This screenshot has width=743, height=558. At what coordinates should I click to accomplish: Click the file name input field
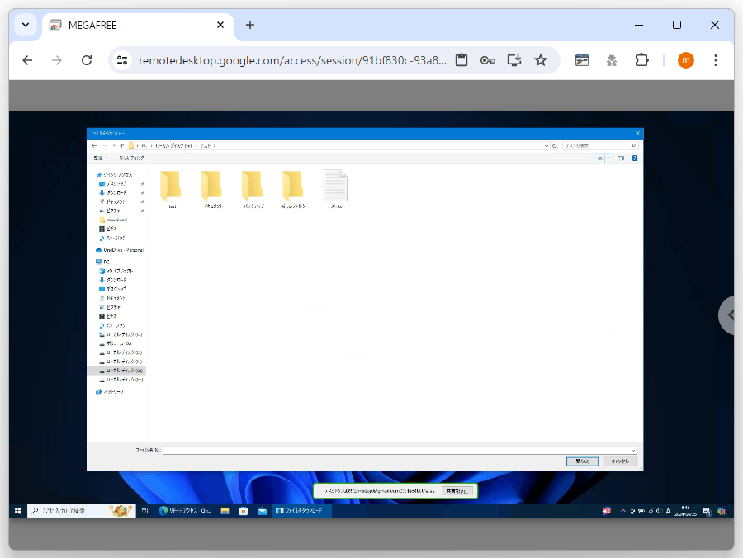396,450
